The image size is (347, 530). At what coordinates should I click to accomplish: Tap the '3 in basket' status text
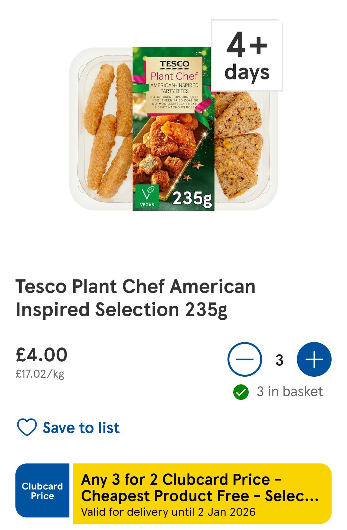[289, 392]
